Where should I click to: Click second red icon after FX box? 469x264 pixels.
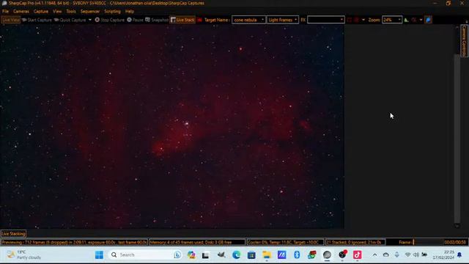[357, 20]
